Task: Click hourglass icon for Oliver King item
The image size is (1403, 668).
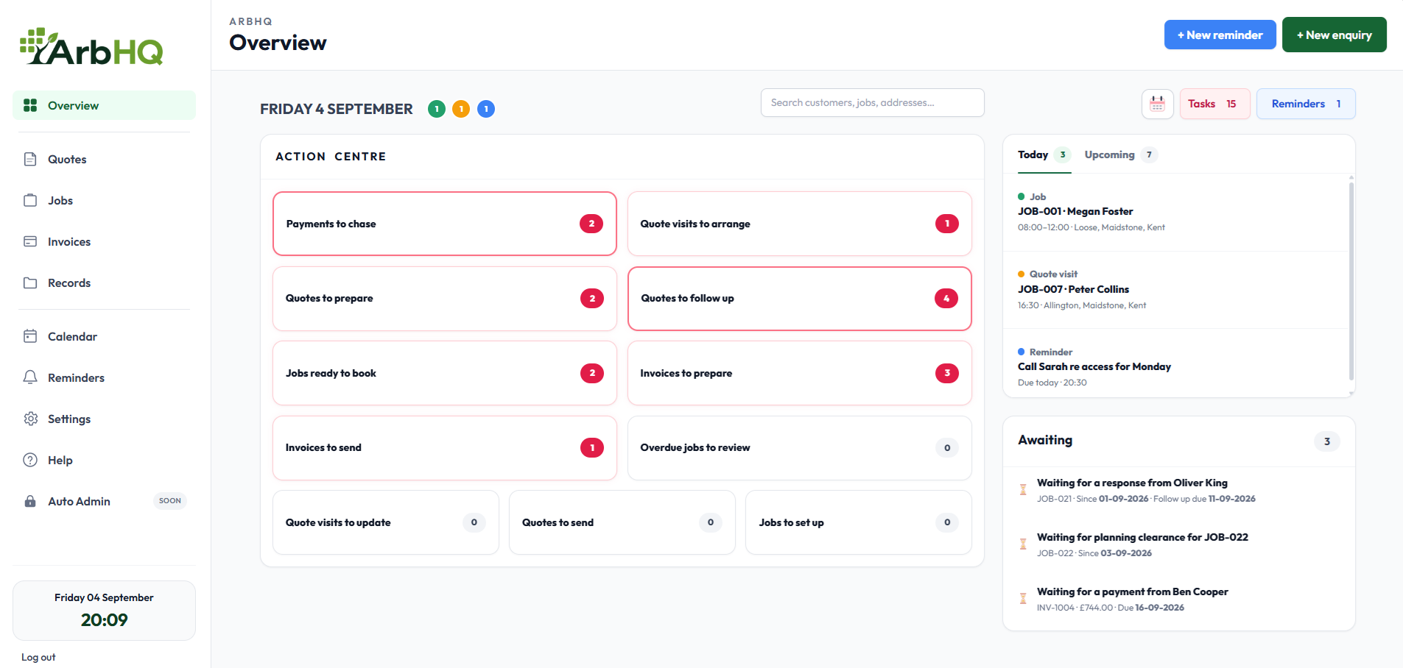Action: pos(1023,490)
